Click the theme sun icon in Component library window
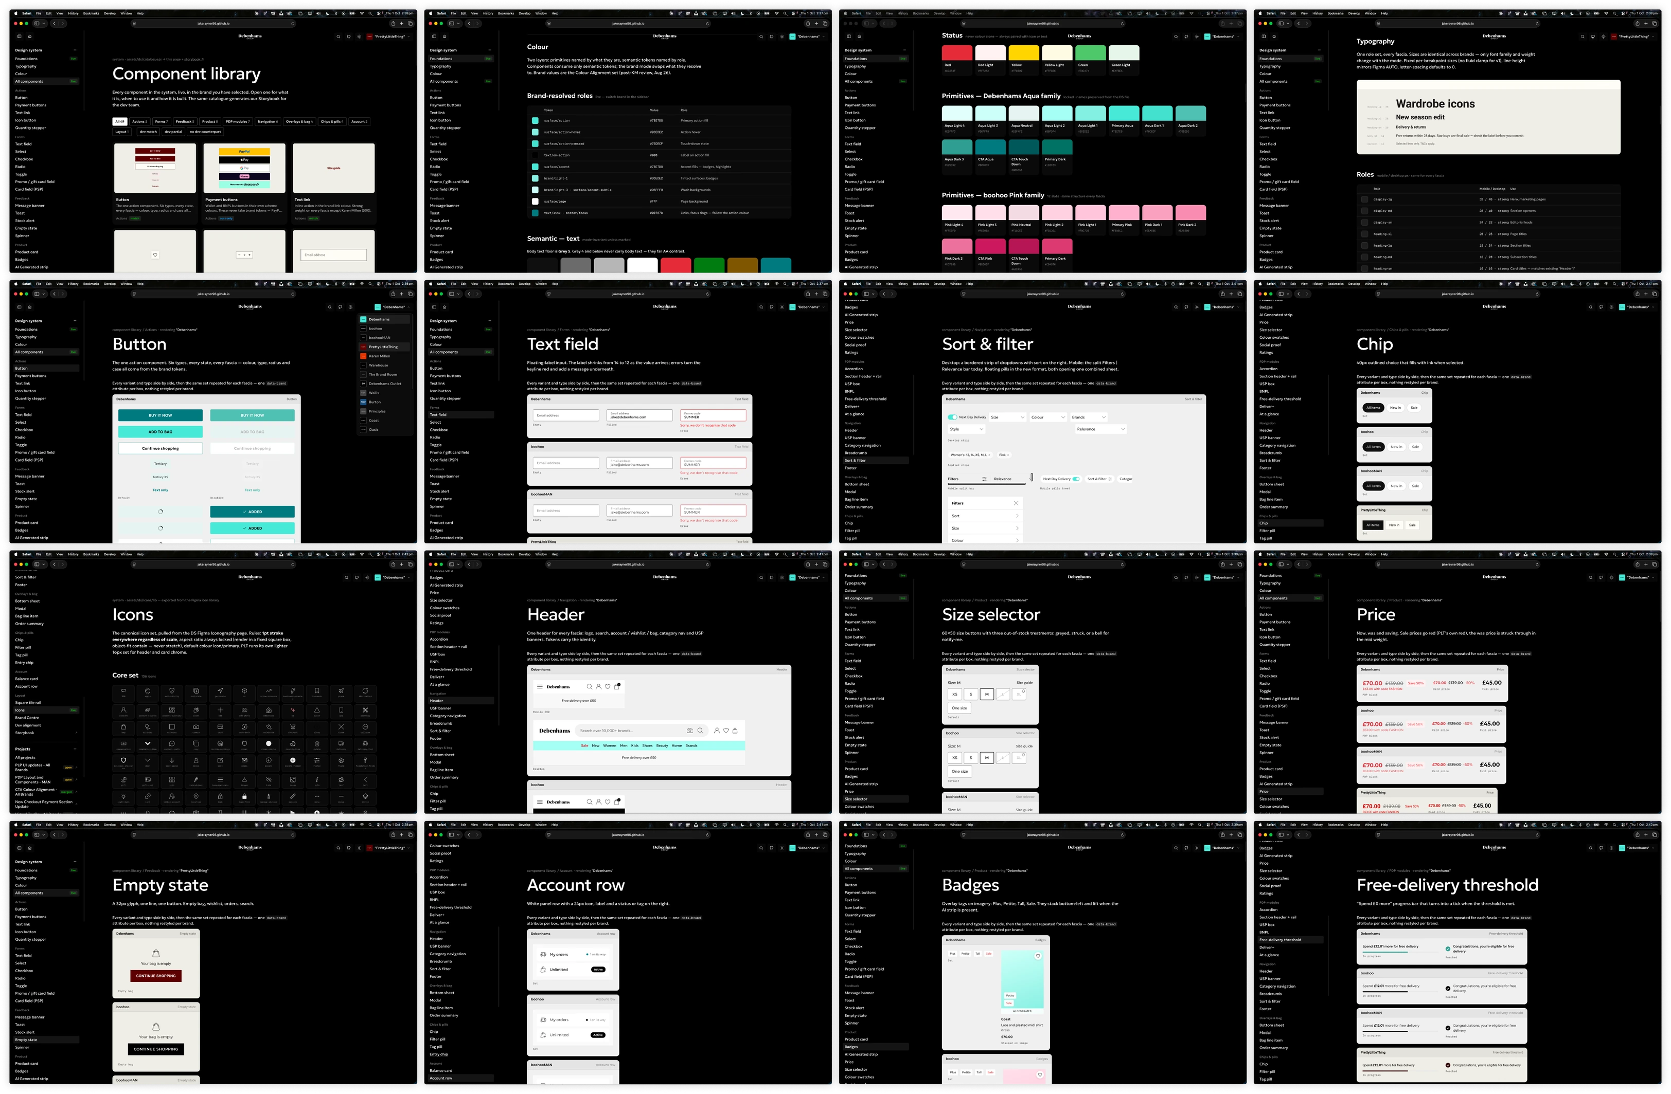The width and height of the screenshot is (1671, 1094). pyautogui.click(x=359, y=37)
